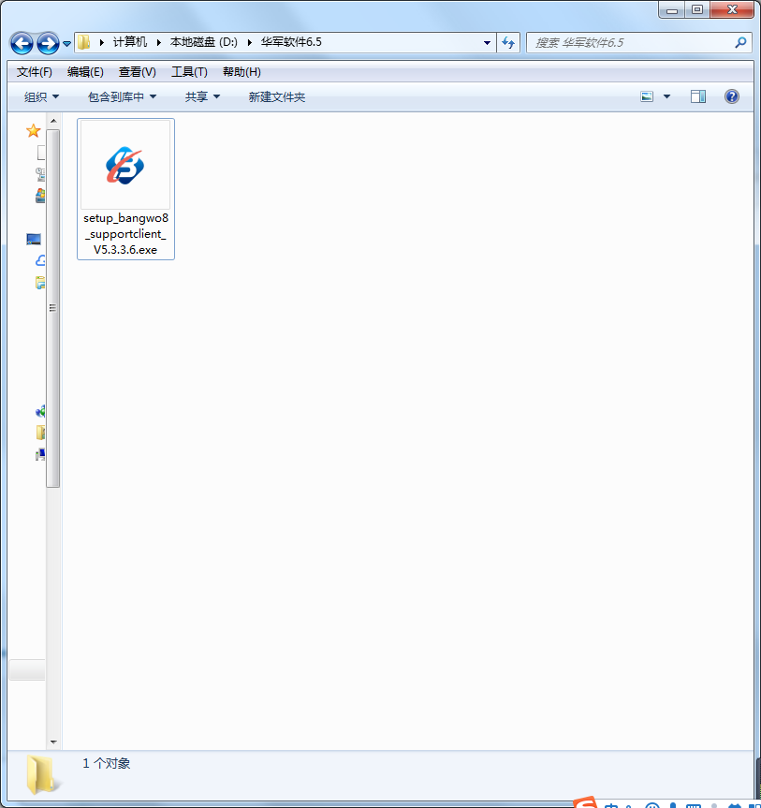Image resolution: width=761 pixels, height=808 pixels.
Task: Select the 计算机 breadcrumb in the address bar
Action: (x=130, y=42)
